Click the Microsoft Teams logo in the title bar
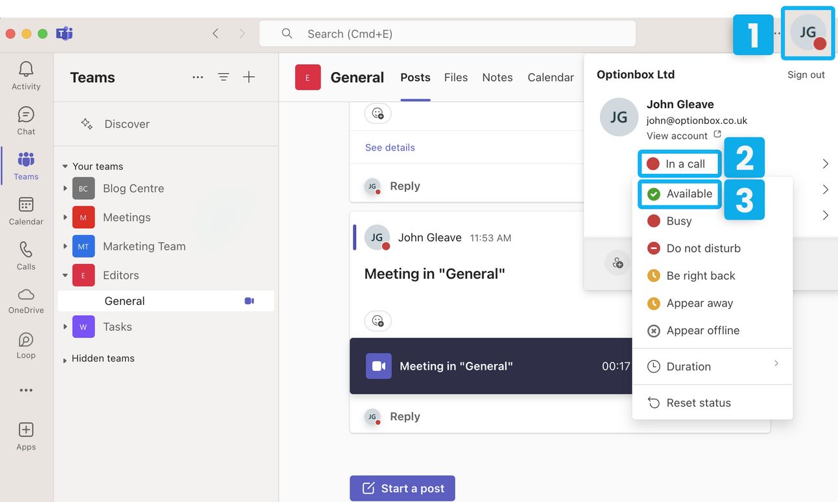838x502 pixels. point(64,34)
